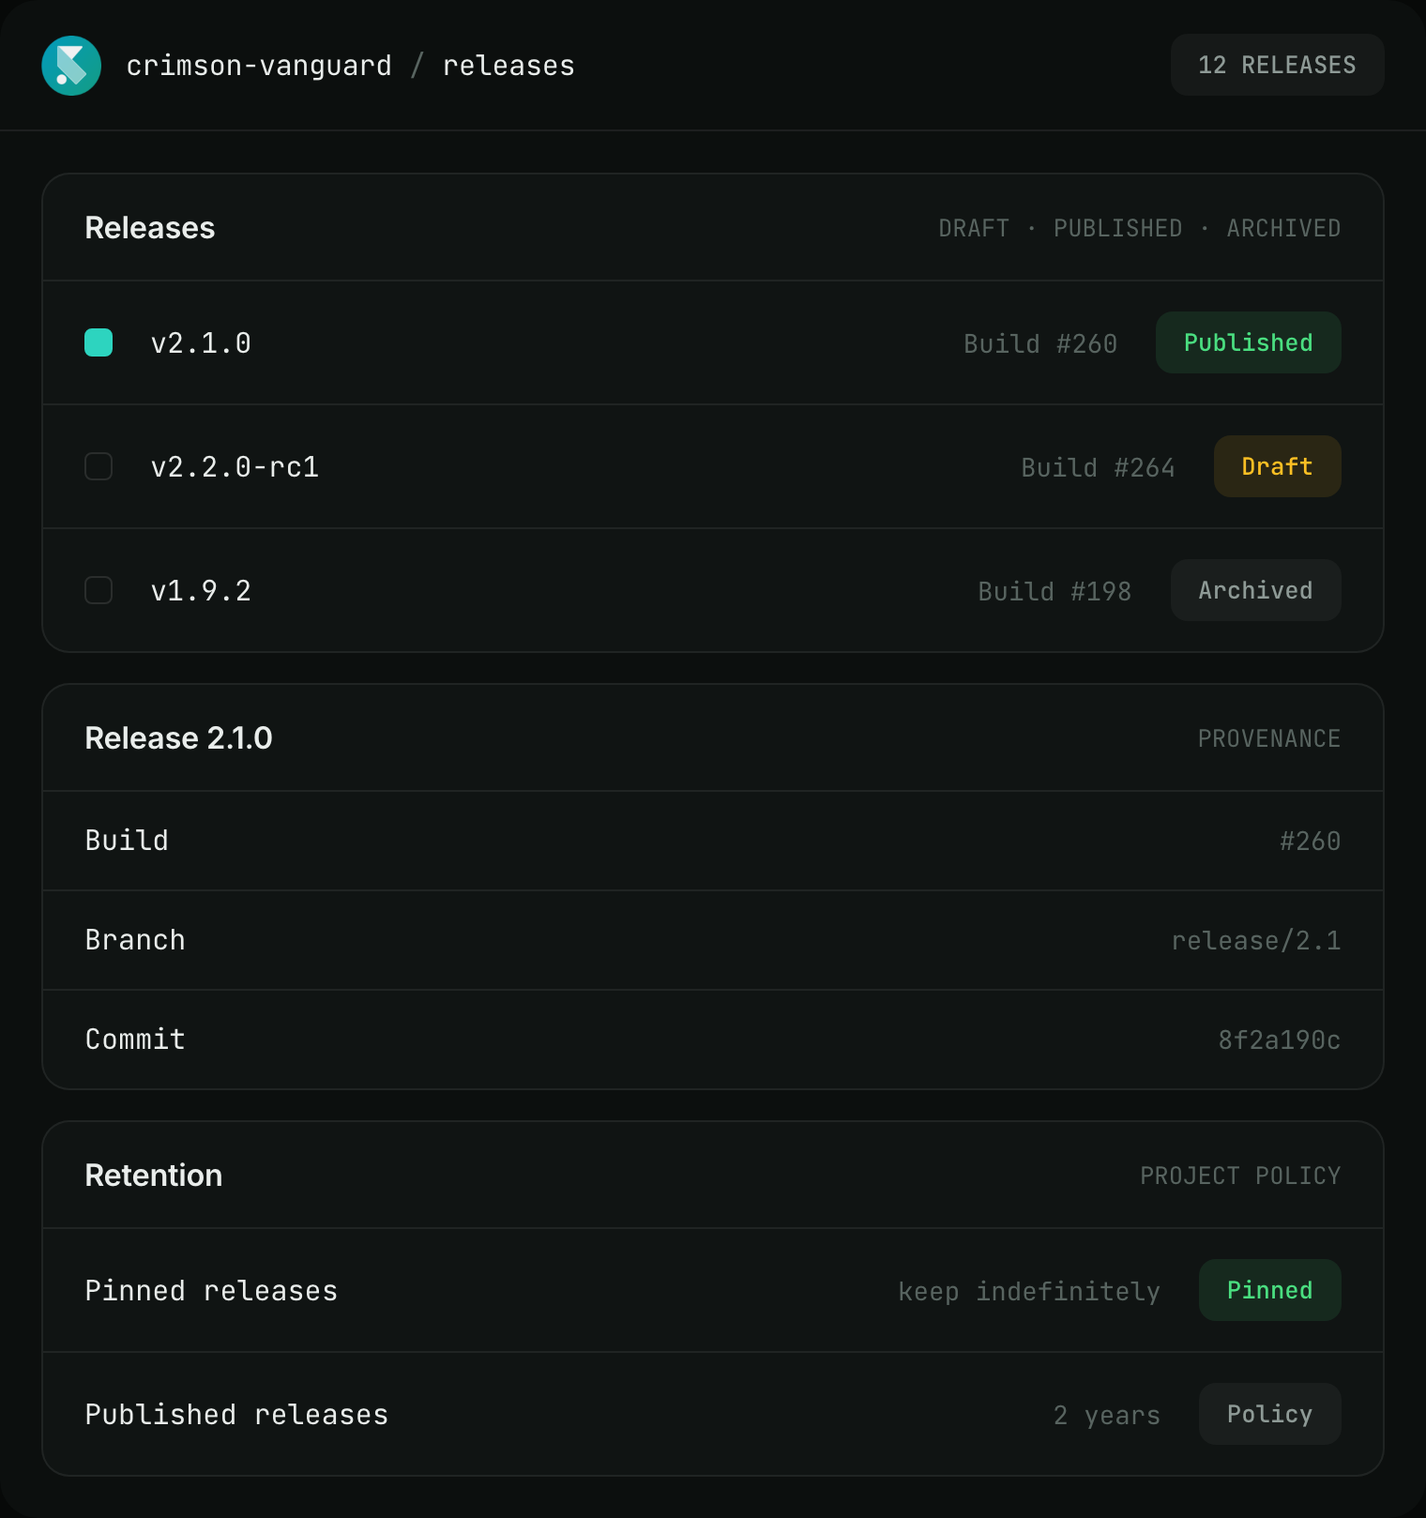The image size is (1426, 1518).
Task: Click the Archived badge for v1.9.2
Action: tap(1255, 590)
